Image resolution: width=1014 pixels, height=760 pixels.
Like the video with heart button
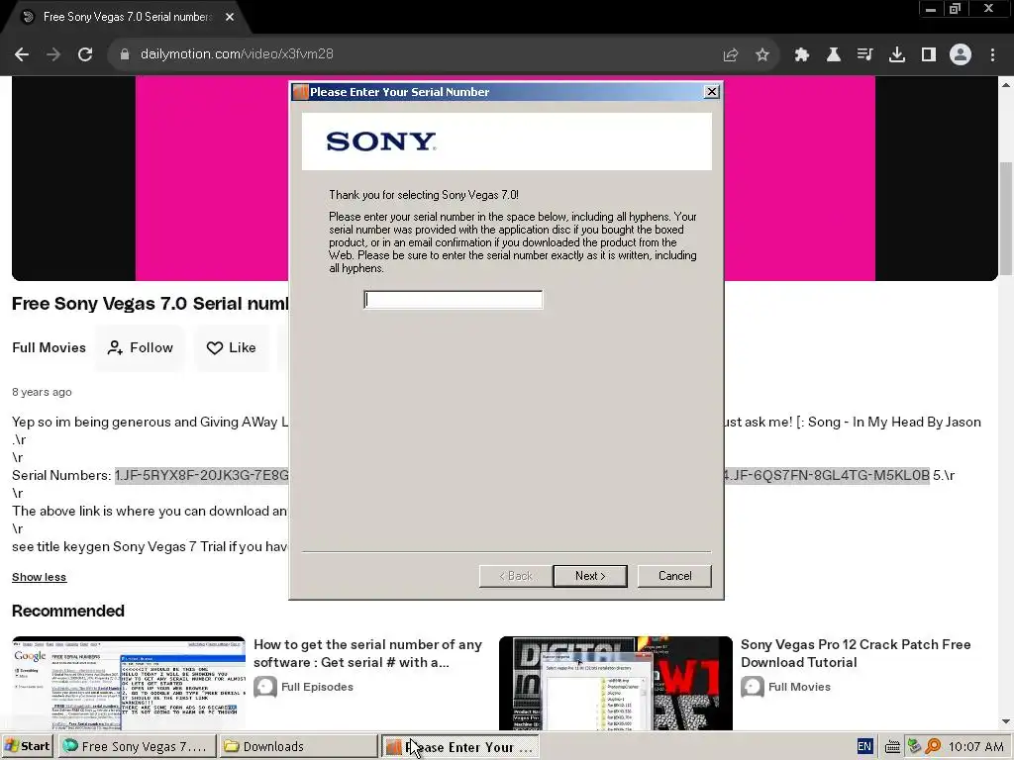pos(231,347)
